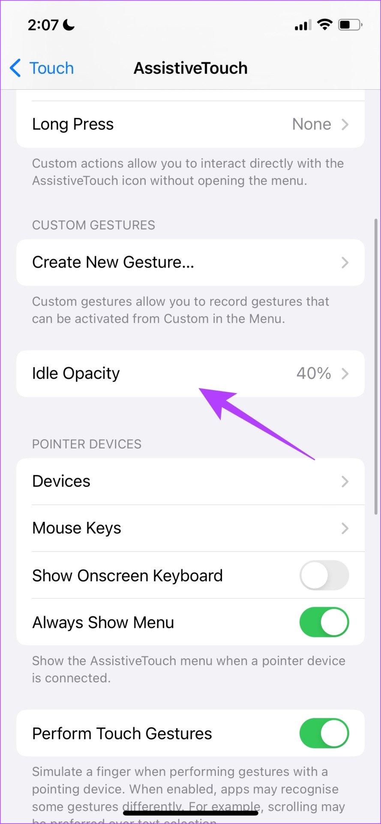Tap the battery indicator icon

[x=350, y=24]
